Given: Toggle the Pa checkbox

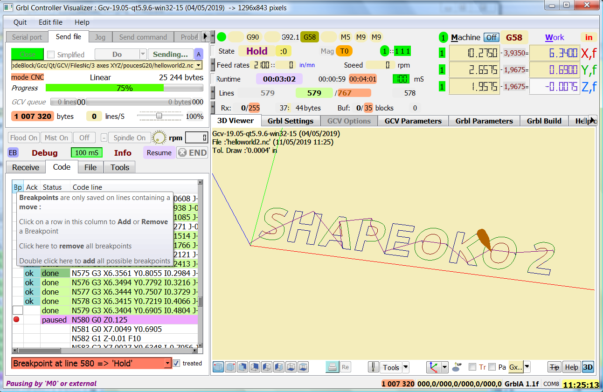Looking at the screenshot, I should 492,367.
